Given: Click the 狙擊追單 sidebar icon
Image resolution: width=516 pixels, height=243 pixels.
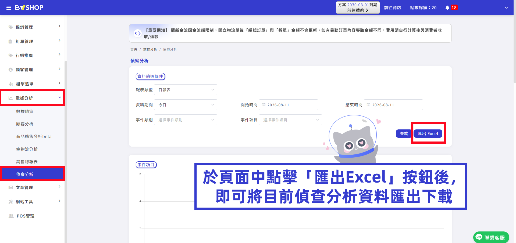Looking at the screenshot, I should [x=11, y=84].
